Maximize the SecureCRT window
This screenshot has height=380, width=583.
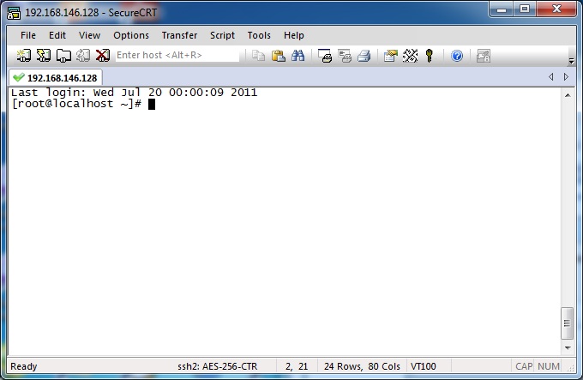[525, 9]
